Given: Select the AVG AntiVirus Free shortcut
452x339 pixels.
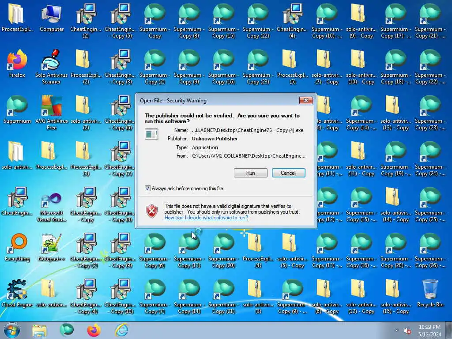Looking at the screenshot, I should [51, 113].
